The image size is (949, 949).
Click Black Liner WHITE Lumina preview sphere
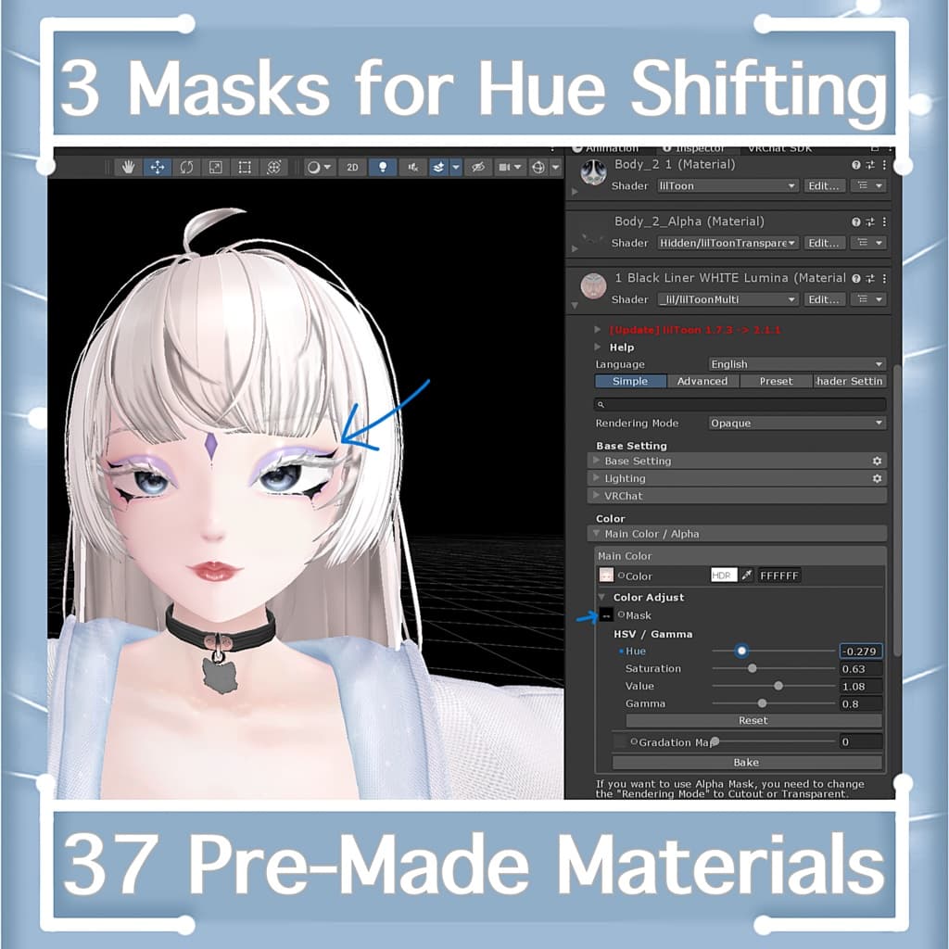pos(593,286)
